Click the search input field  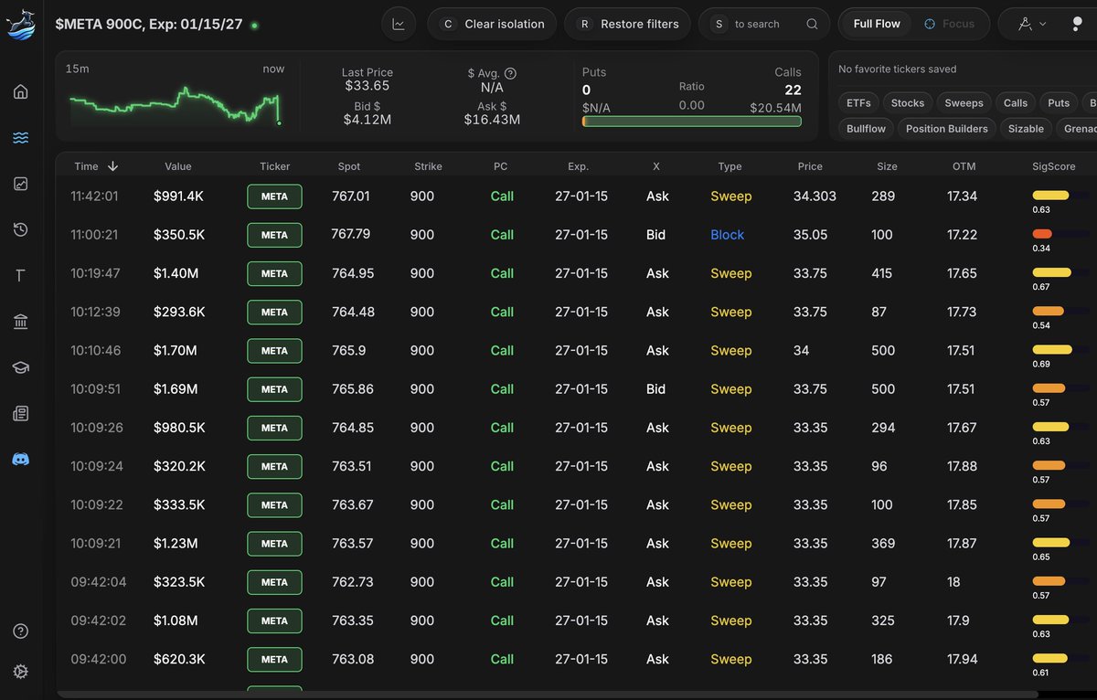[764, 24]
